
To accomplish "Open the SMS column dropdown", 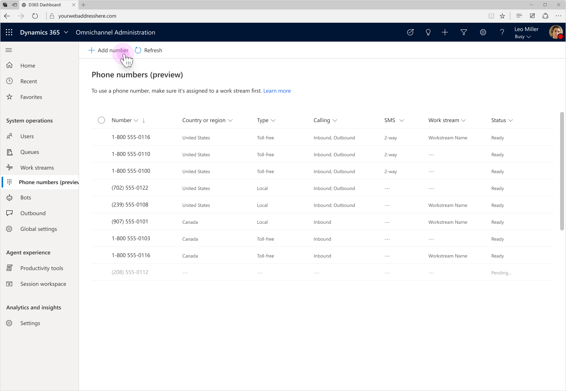I will (x=402, y=121).
